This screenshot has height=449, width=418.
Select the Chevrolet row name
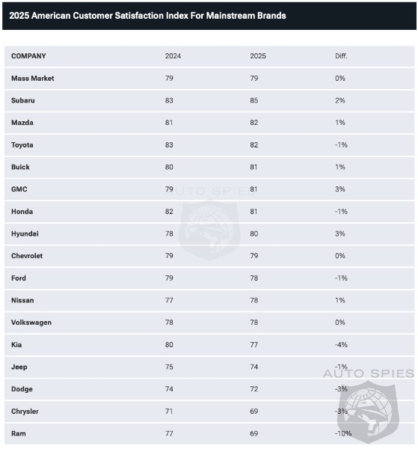27,256
